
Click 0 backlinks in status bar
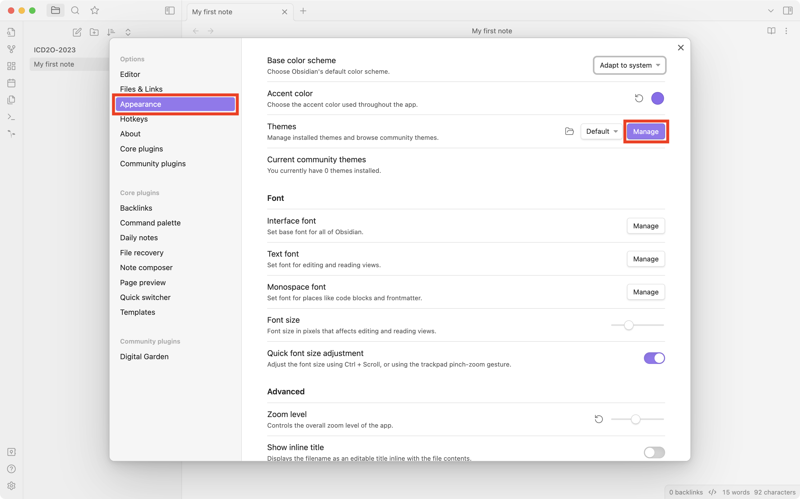click(x=686, y=492)
